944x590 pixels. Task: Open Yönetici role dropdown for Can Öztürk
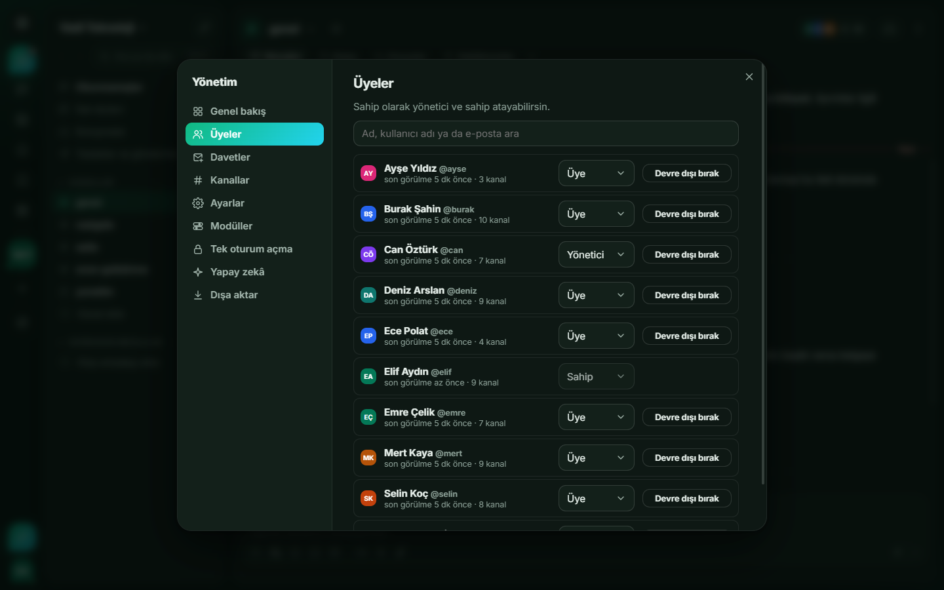click(597, 254)
